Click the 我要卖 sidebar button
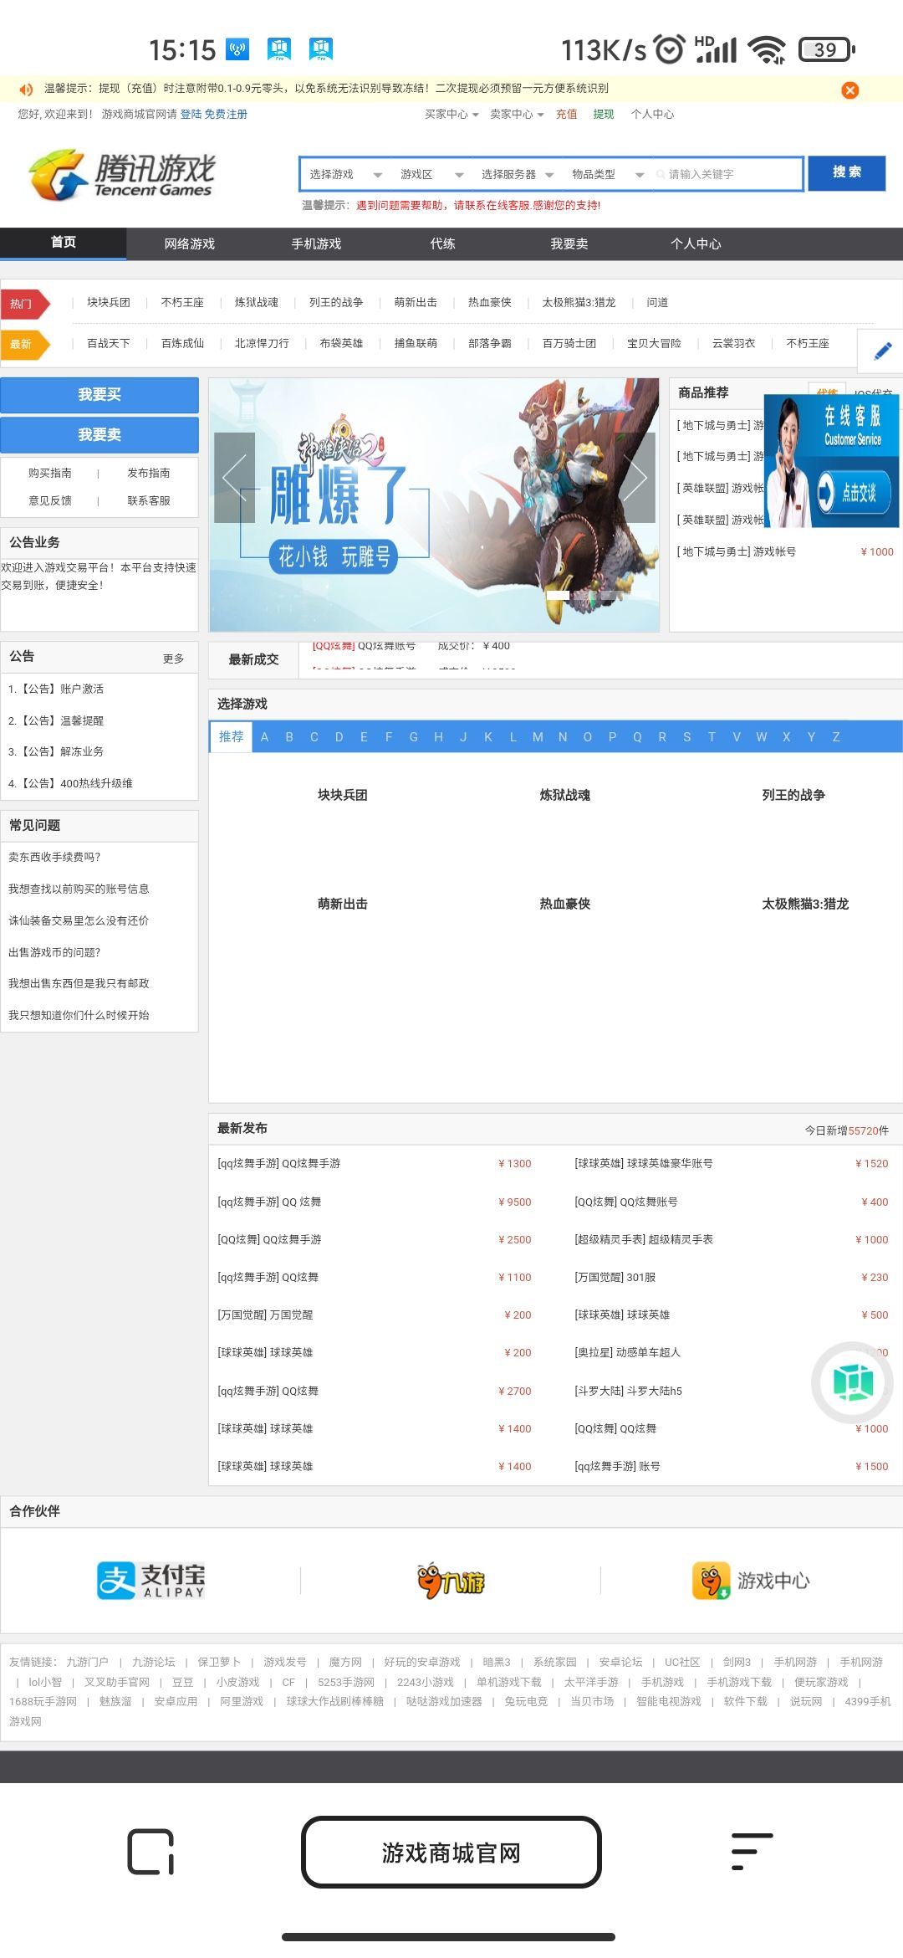The image size is (903, 1958). click(x=99, y=435)
